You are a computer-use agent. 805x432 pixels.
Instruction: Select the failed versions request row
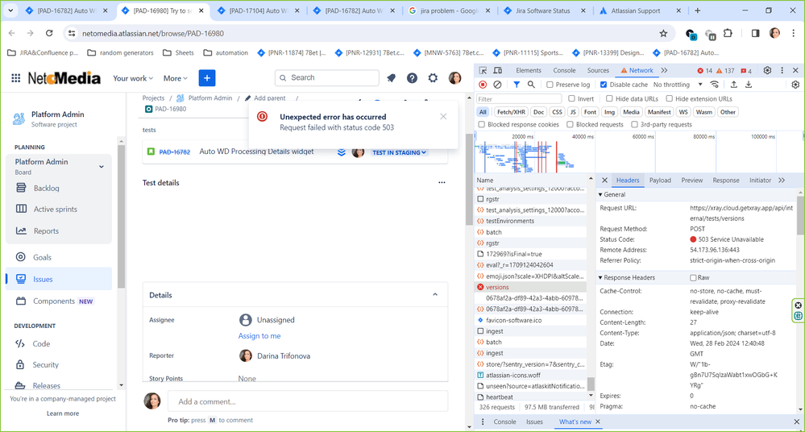531,287
